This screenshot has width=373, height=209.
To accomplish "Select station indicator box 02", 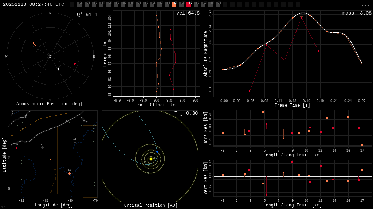I will tap(87, 4).
